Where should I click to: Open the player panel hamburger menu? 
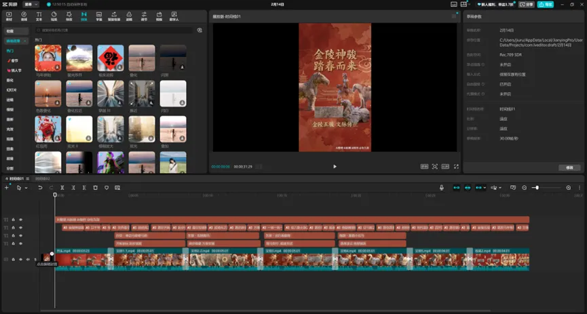[x=454, y=16]
